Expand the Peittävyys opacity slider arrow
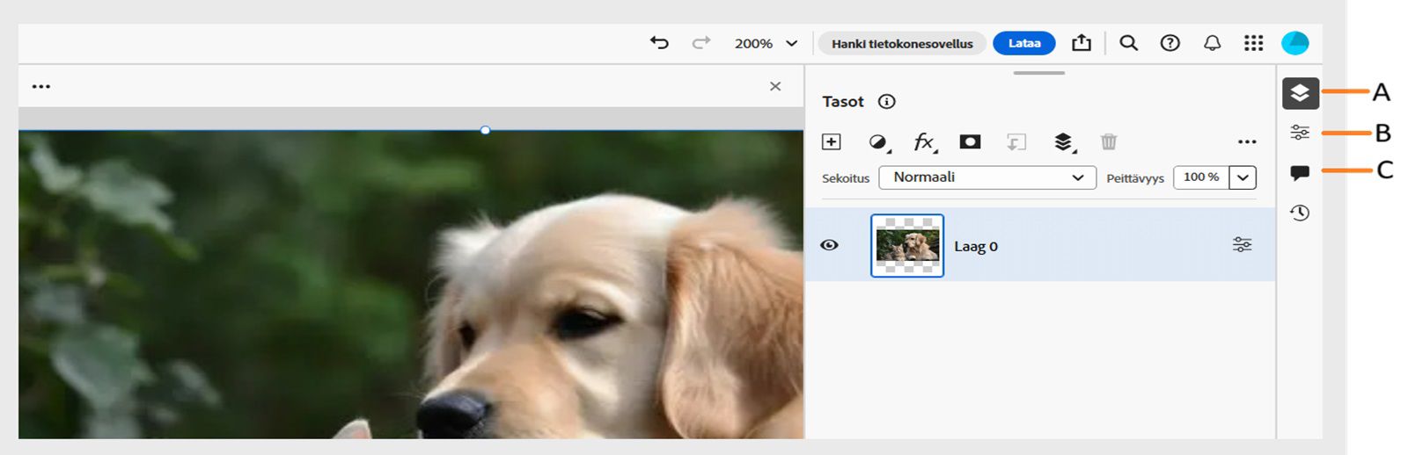 point(1243,177)
